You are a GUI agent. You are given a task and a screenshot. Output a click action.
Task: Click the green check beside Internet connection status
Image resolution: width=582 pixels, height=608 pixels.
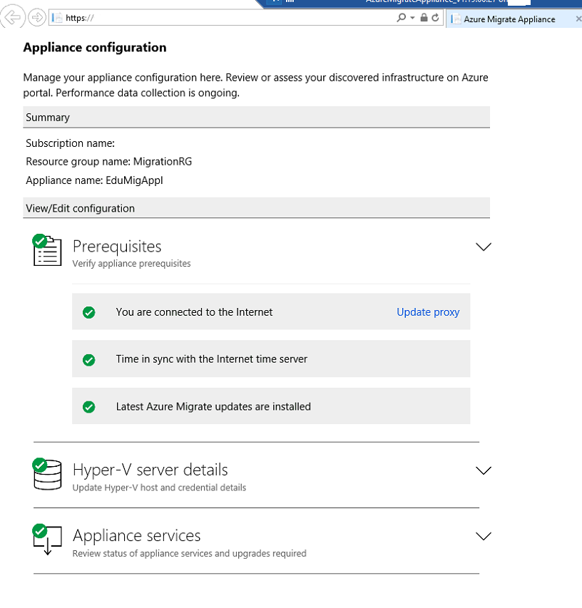coord(89,312)
